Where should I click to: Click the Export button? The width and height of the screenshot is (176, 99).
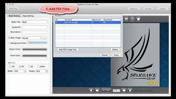click(163, 9)
